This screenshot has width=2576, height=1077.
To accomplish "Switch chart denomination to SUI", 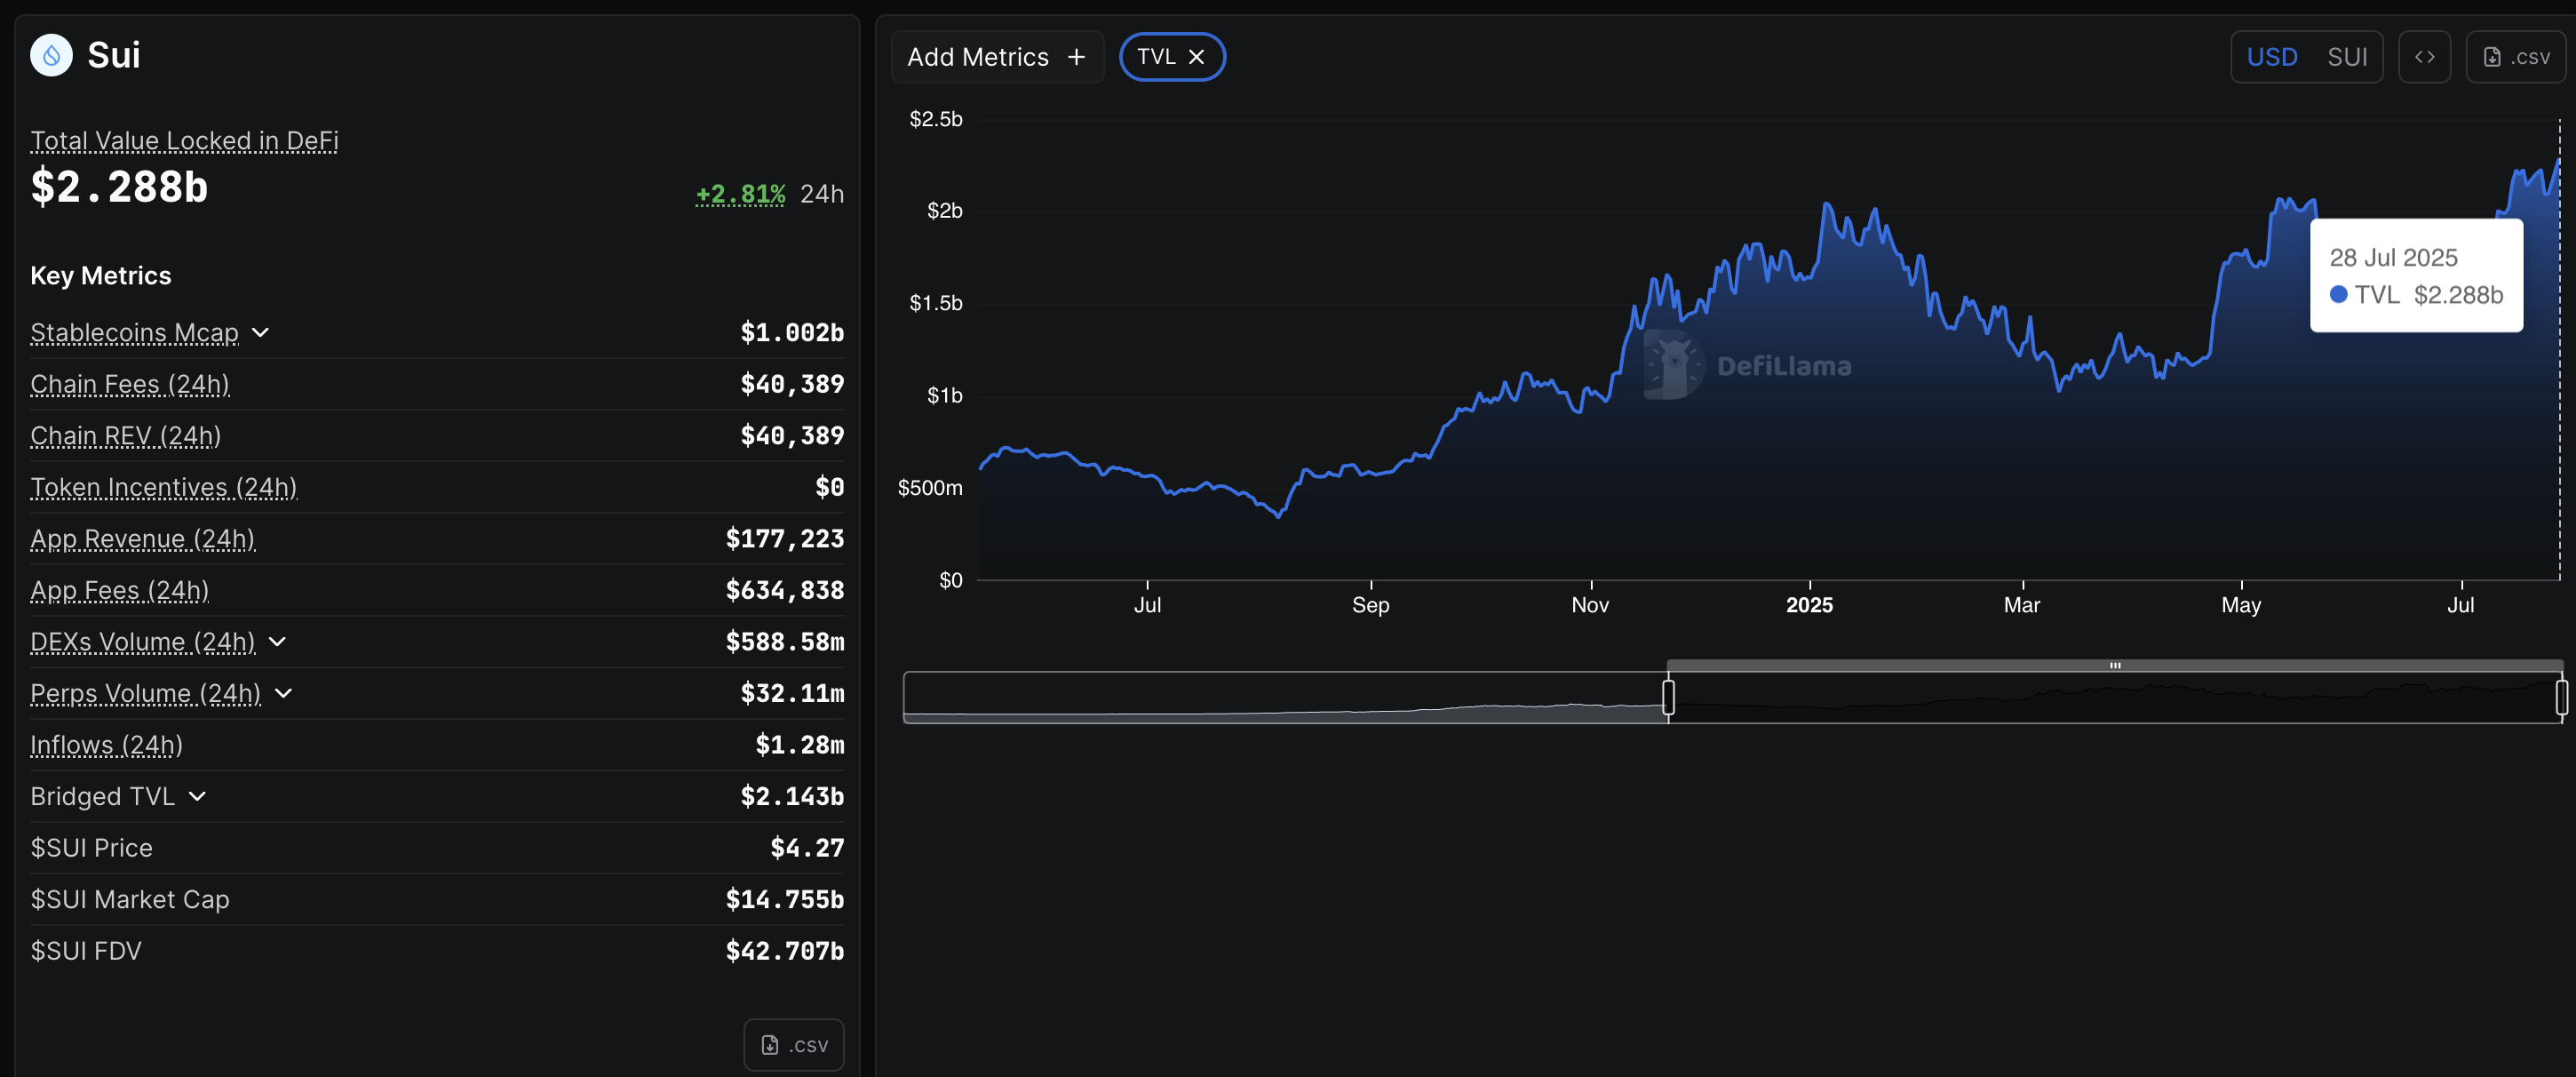I will click(2346, 57).
